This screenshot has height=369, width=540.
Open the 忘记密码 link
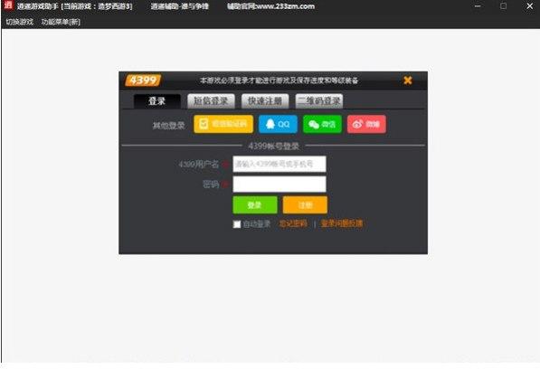point(293,224)
